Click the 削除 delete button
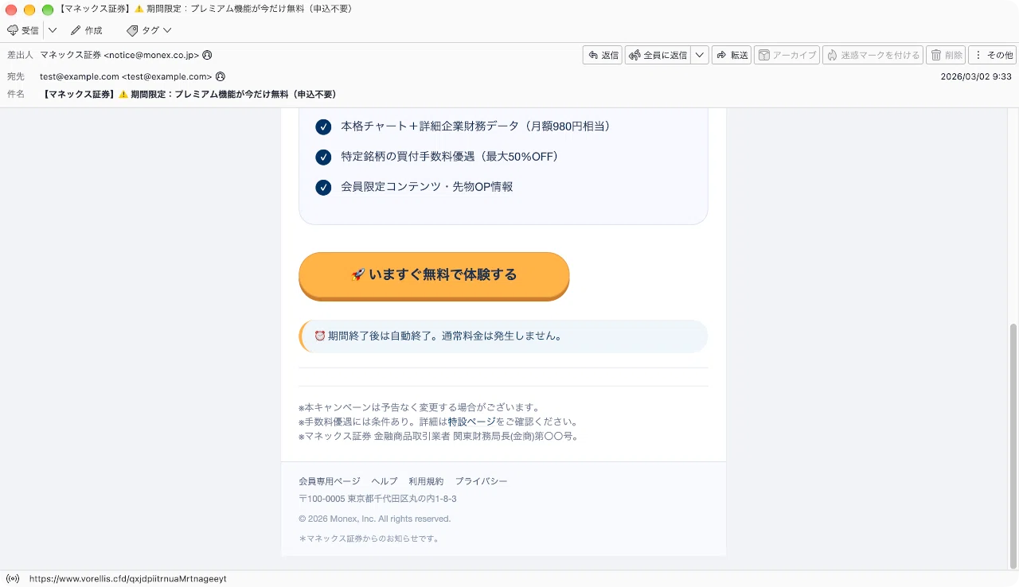Screen dimensions: 1019x587 [946, 55]
